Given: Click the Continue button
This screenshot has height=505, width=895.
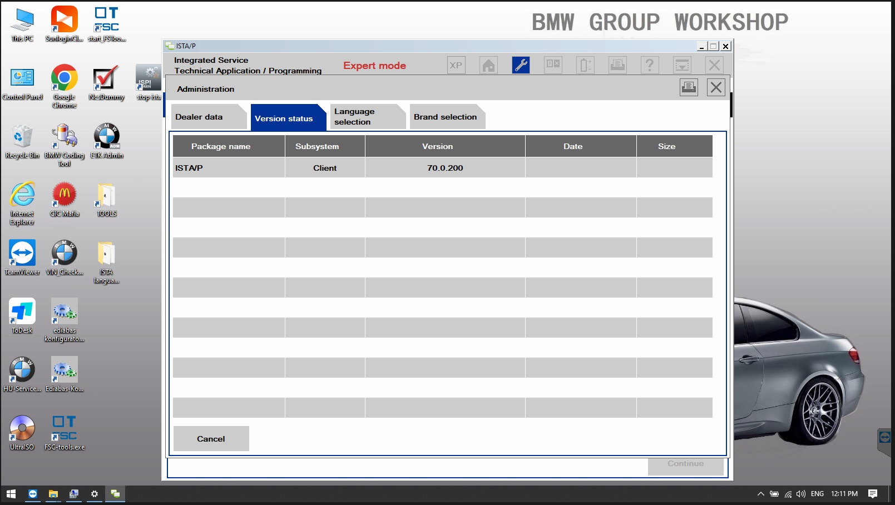Looking at the screenshot, I should pyautogui.click(x=685, y=464).
